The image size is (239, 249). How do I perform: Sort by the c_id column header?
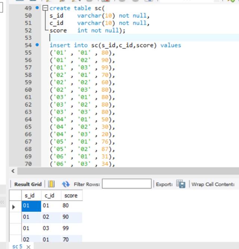pos(50,195)
